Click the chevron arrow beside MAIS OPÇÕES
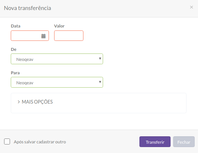 coord(19,102)
